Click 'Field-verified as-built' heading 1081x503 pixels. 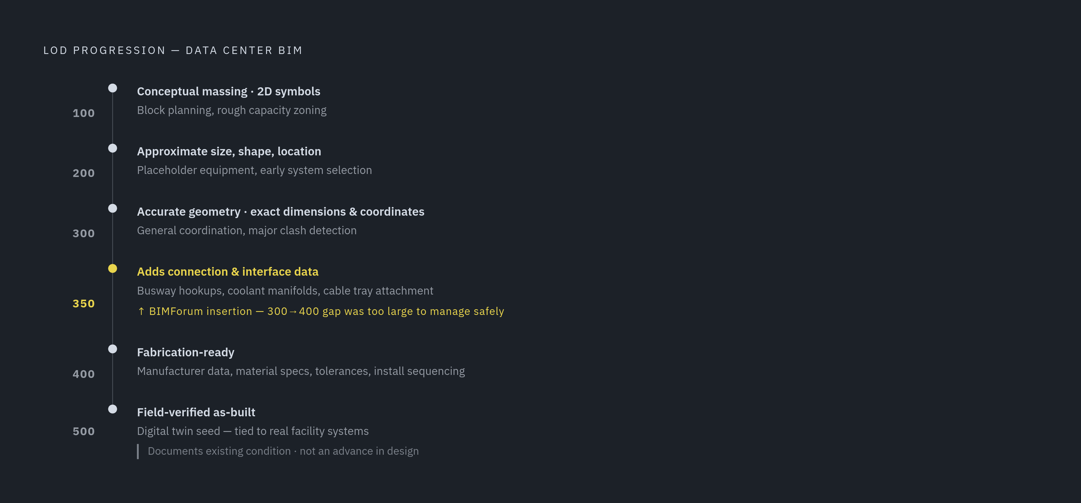tap(196, 412)
